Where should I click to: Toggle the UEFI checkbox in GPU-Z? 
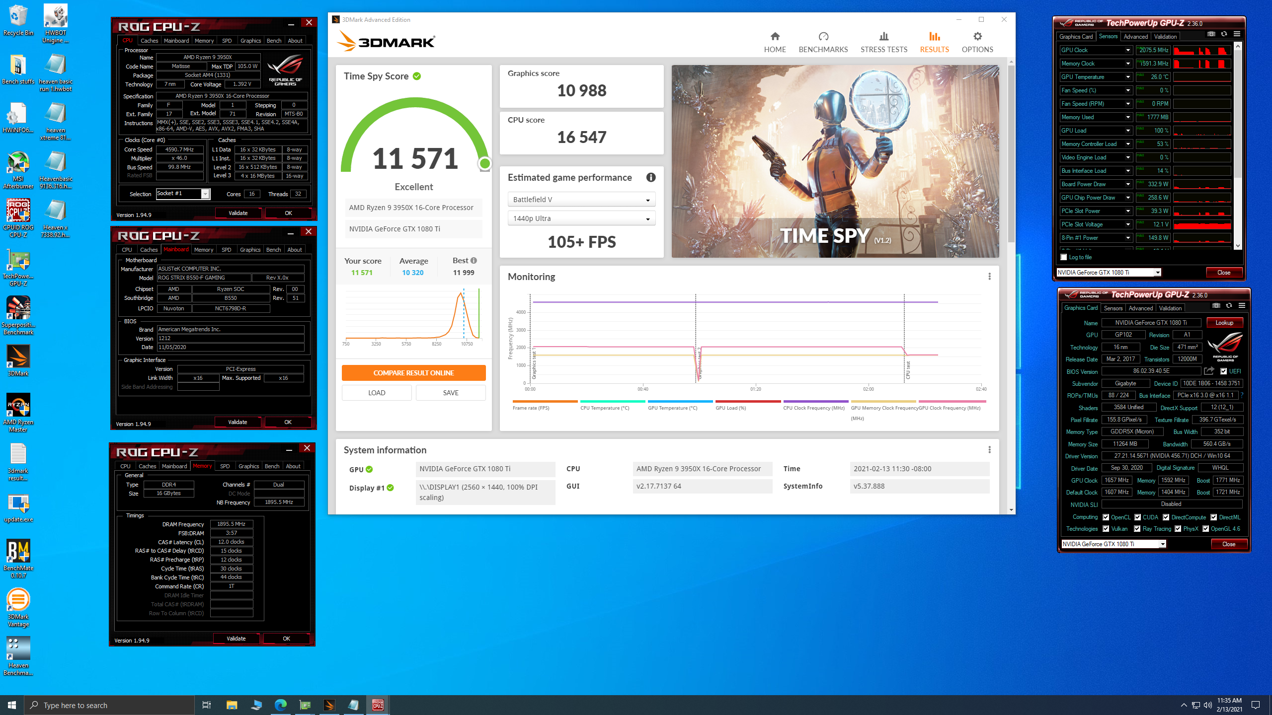(1223, 371)
